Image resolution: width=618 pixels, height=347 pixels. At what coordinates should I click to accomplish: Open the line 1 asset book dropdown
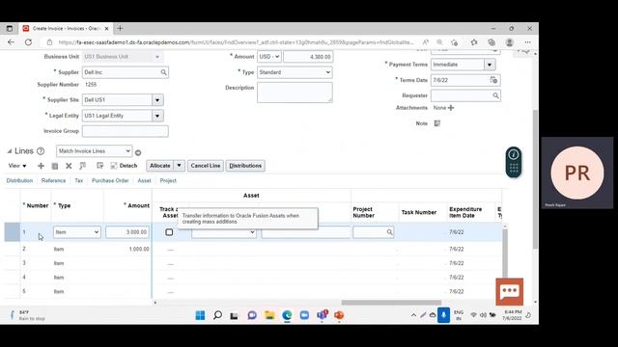224,232
